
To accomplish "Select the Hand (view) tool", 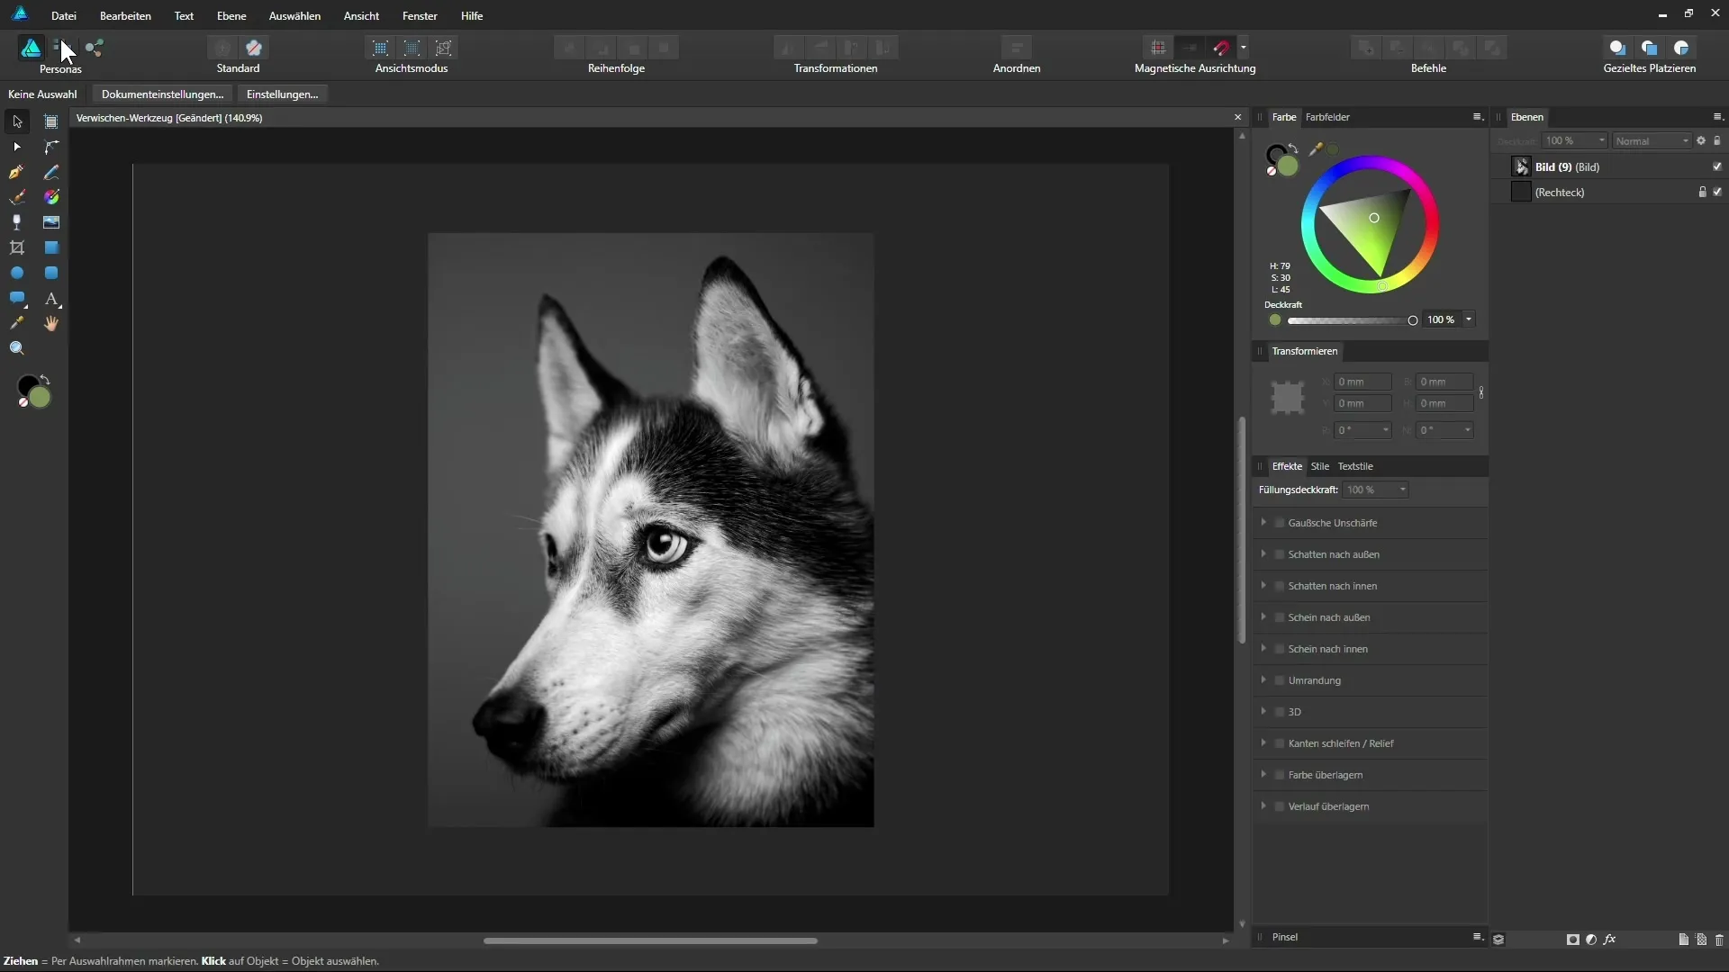I will coord(51,323).
